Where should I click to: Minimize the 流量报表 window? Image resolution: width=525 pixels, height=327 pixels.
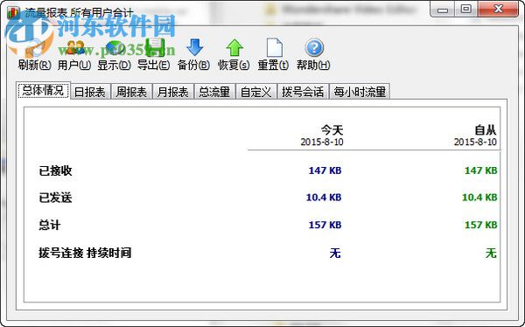(x=442, y=10)
